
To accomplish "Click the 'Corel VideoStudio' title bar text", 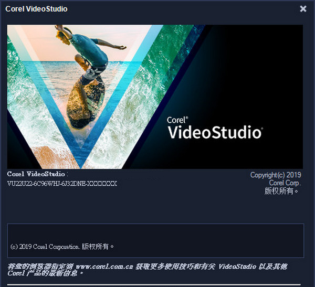I will tap(36, 9).
